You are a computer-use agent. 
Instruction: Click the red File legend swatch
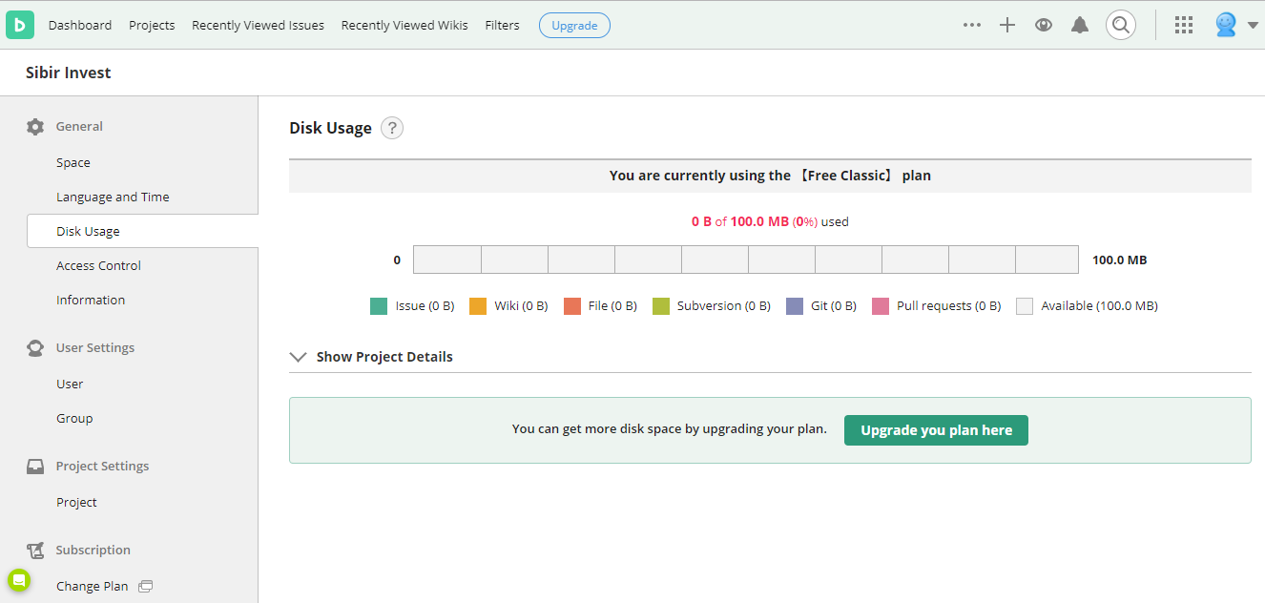click(x=572, y=306)
